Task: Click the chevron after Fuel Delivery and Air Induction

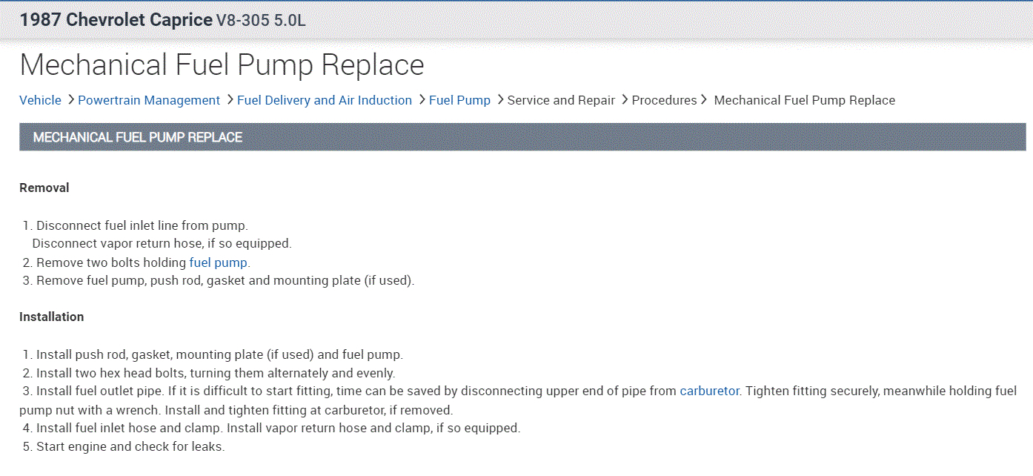Action: [422, 99]
